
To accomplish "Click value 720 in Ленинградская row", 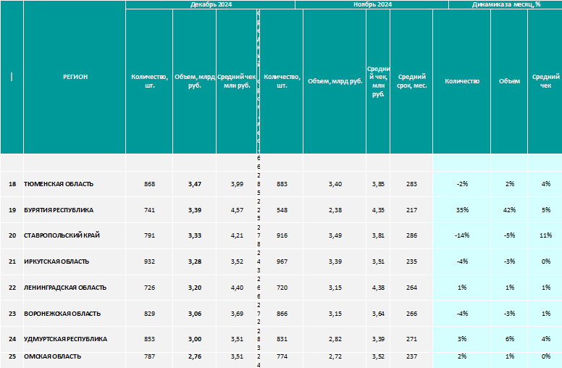I will click(x=282, y=288).
